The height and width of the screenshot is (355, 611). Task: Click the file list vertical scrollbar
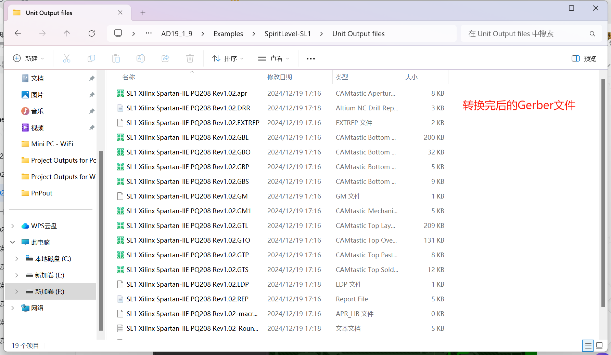(x=603, y=191)
